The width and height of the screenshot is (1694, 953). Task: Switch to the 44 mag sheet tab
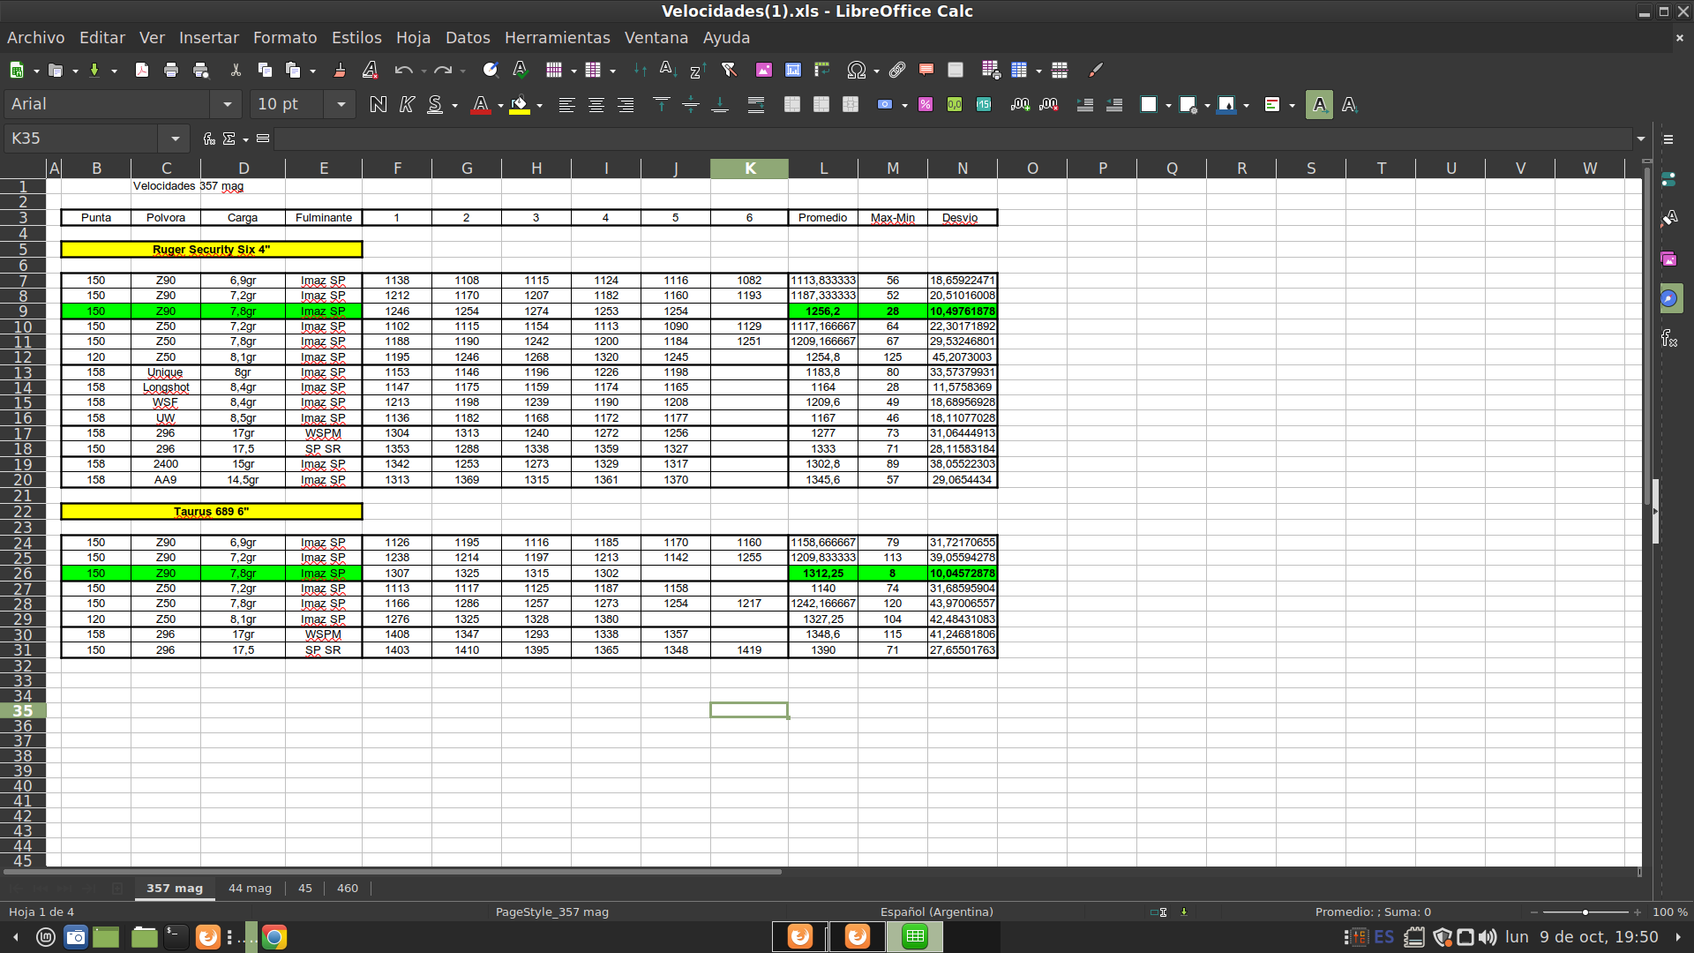click(250, 888)
